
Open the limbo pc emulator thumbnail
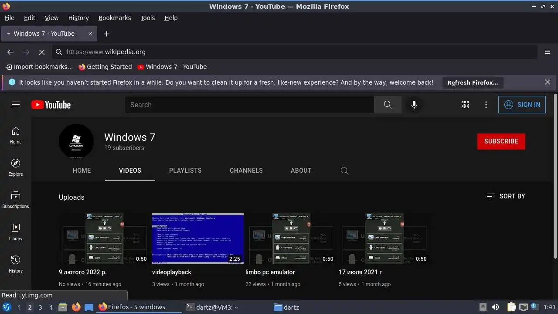291,239
